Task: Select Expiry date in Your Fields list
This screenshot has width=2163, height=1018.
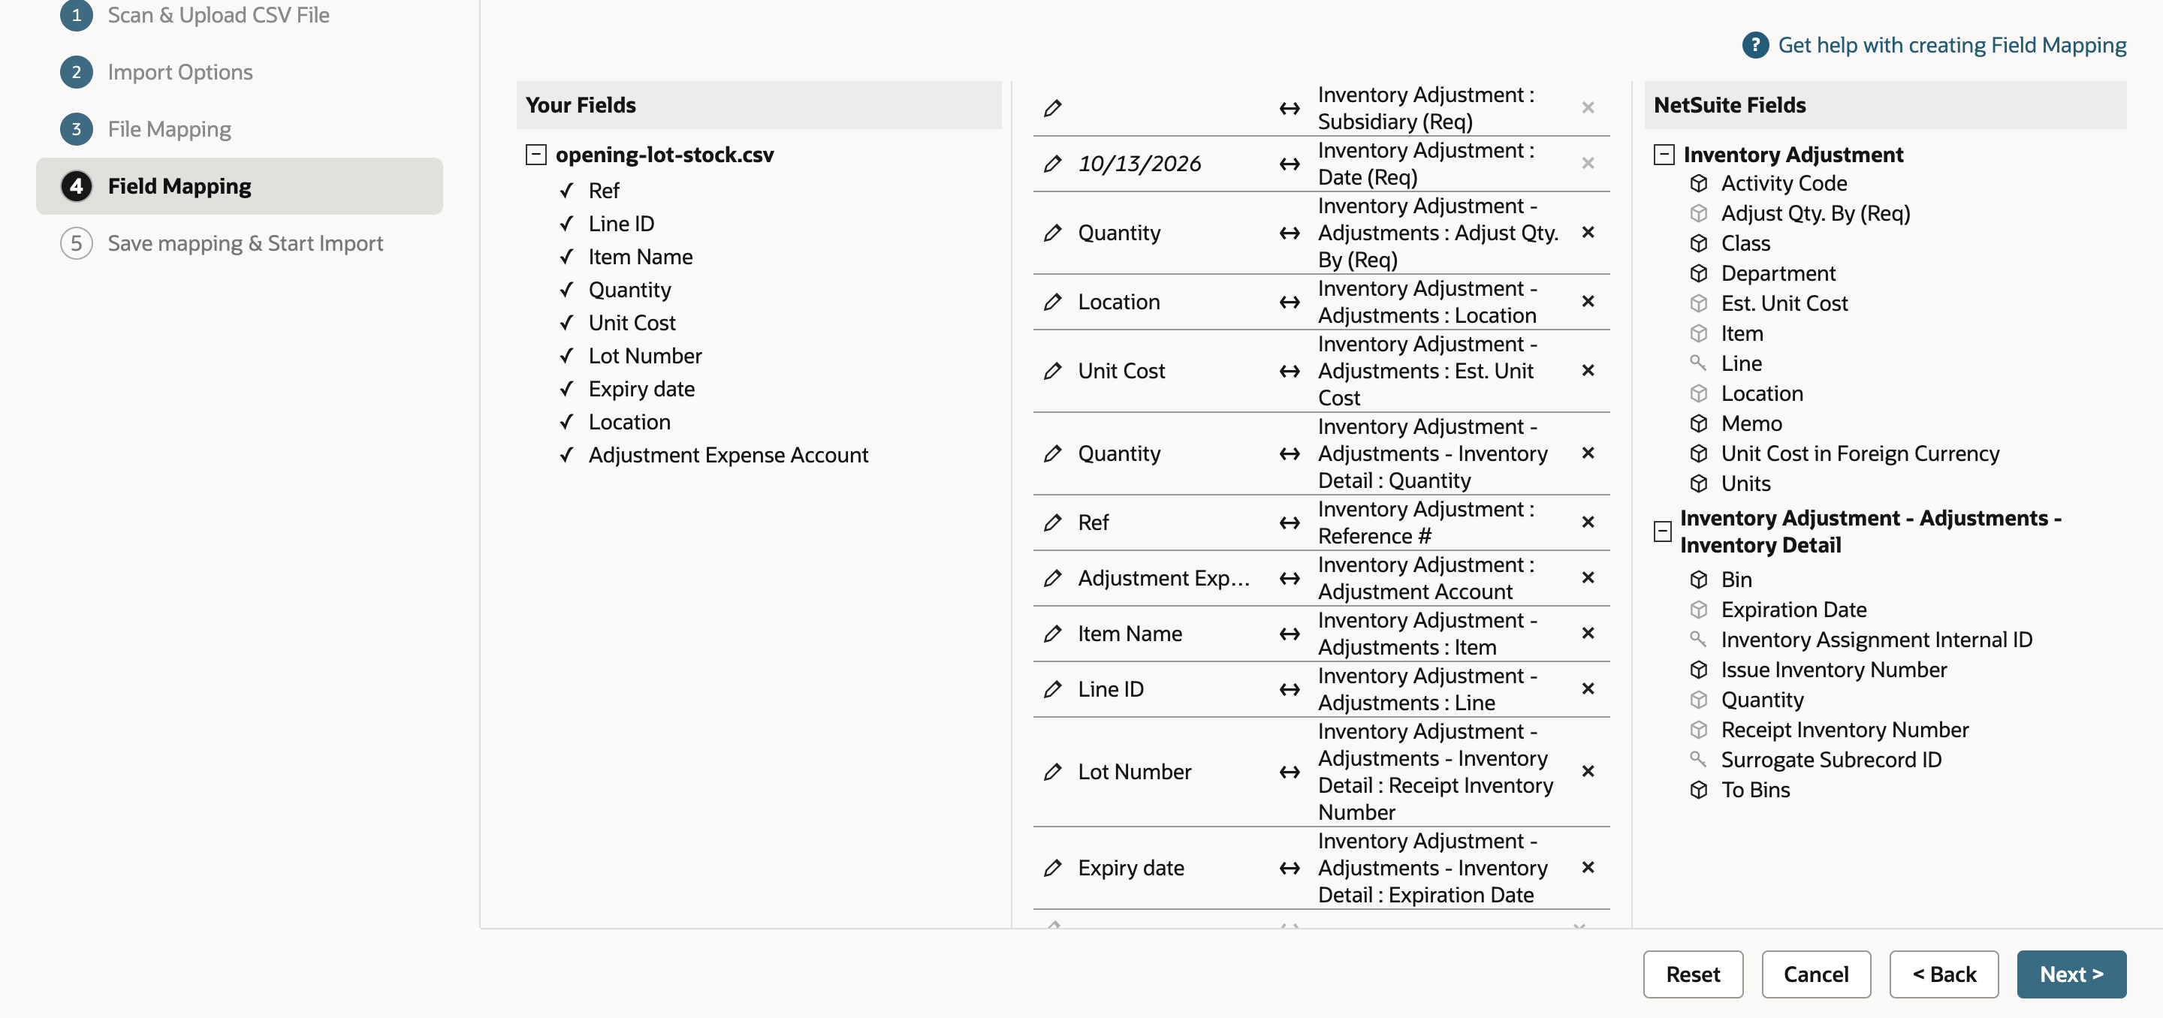Action: pyautogui.click(x=641, y=389)
